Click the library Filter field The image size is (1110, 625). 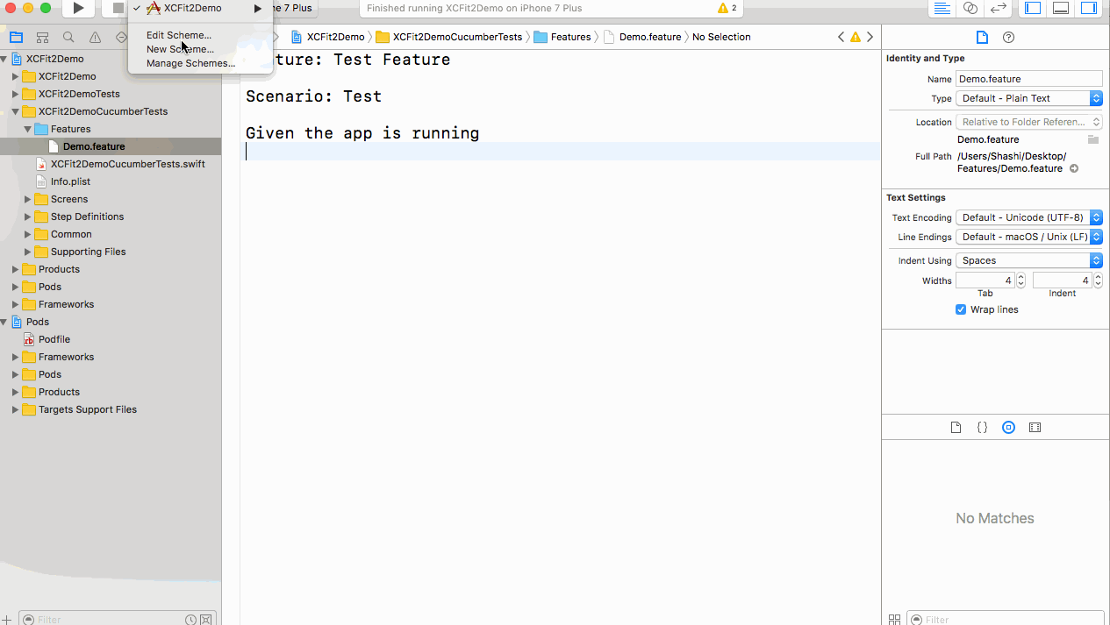pyautogui.click(x=1006, y=619)
